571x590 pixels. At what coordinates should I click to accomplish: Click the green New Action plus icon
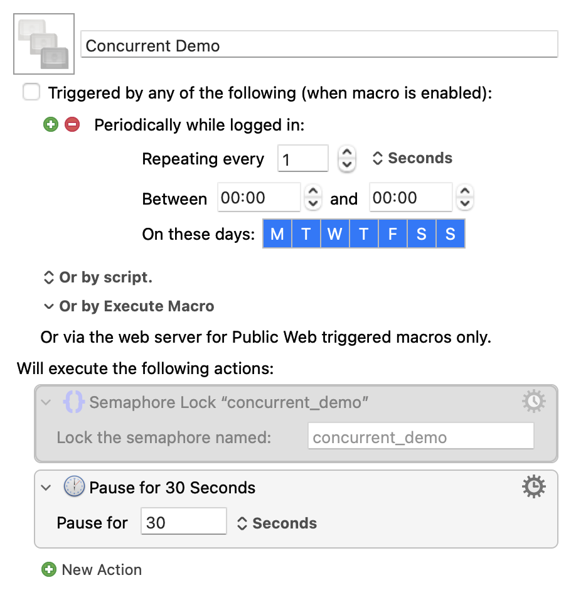tap(48, 570)
